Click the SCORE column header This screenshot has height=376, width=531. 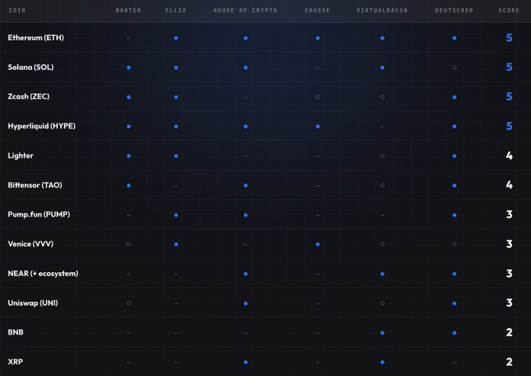(508, 10)
